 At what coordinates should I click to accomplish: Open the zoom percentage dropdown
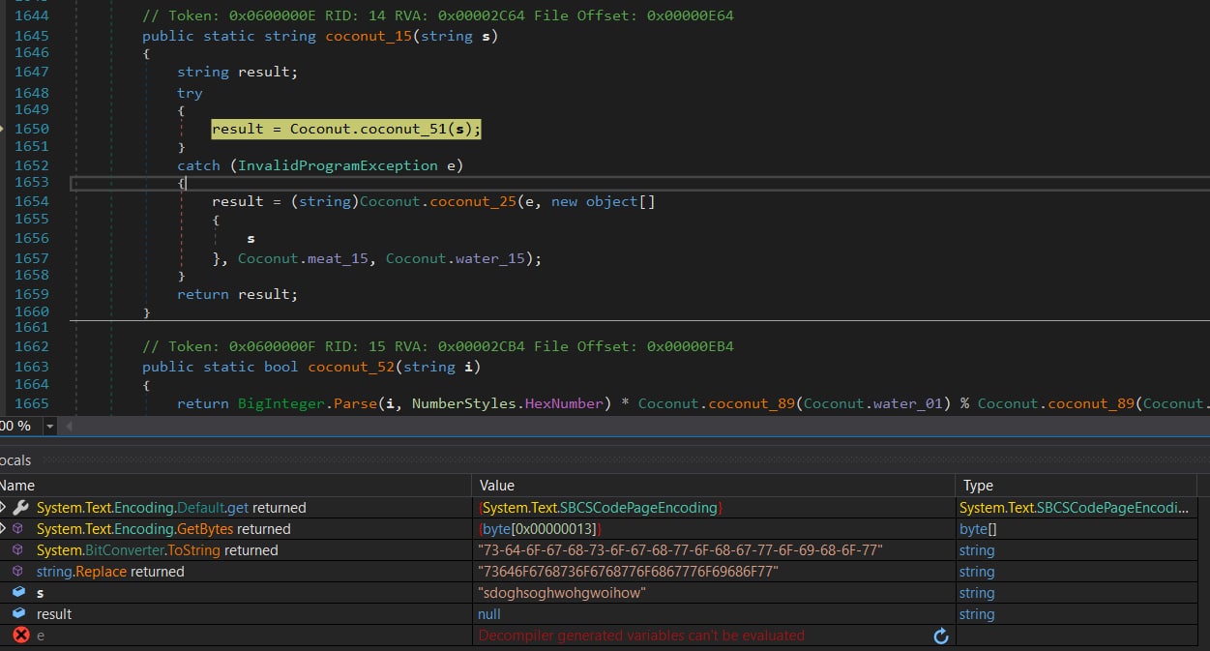50,426
